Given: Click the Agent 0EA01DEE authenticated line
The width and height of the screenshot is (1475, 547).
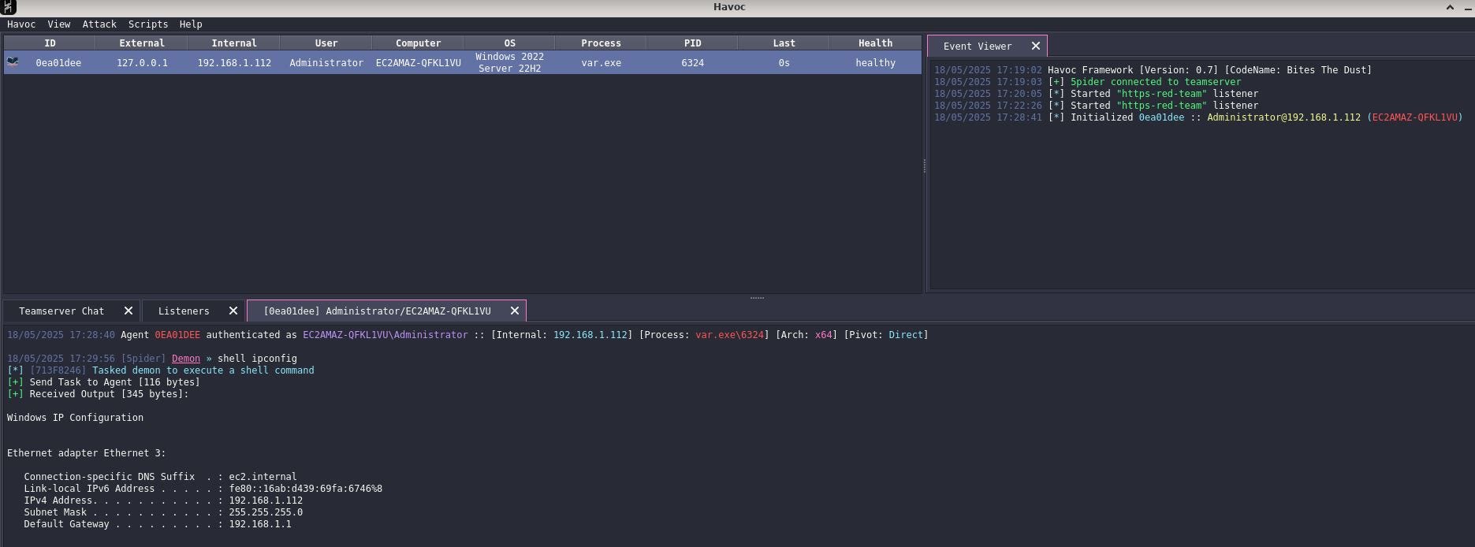Looking at the screenshot, I should [x=467, y=335].
